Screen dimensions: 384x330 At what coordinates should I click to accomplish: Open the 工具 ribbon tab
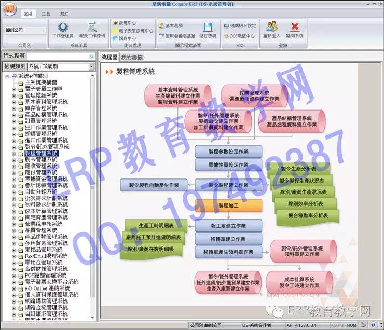46,14
